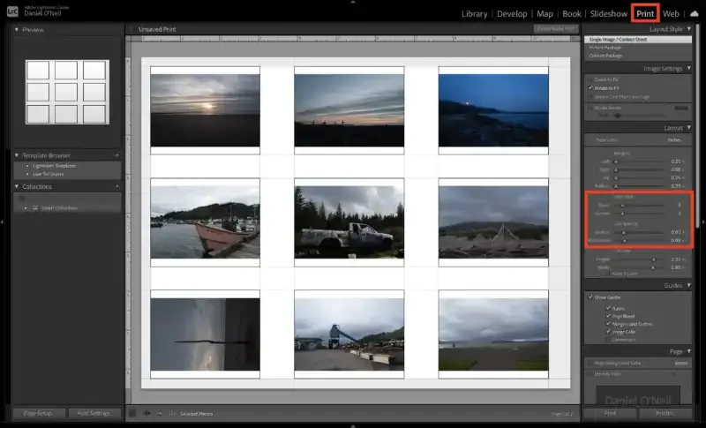Collapse the Preview panel

coord(18,29)
